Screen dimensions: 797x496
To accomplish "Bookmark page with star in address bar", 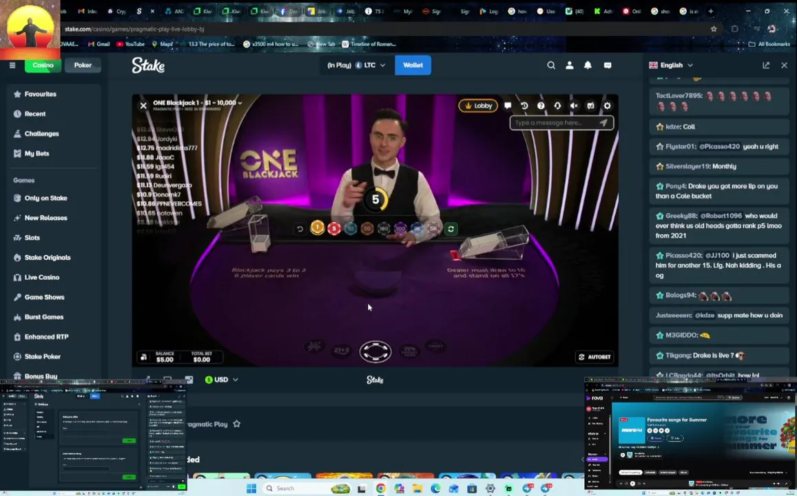I will [714, 29].
